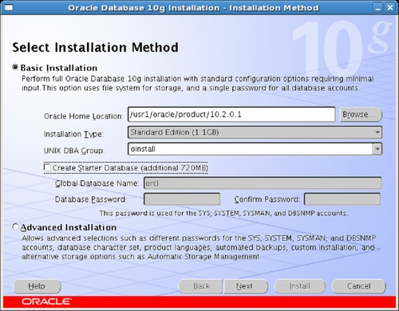
Task: Focus the Confirm Password field
Action: pos(342,199)
